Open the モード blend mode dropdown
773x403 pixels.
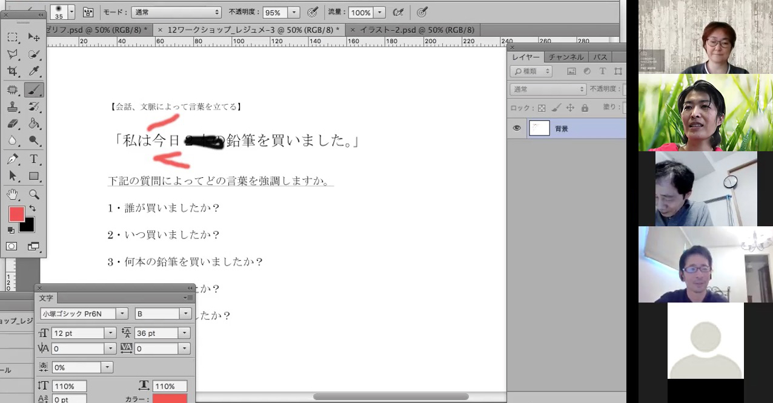point(176,12)
